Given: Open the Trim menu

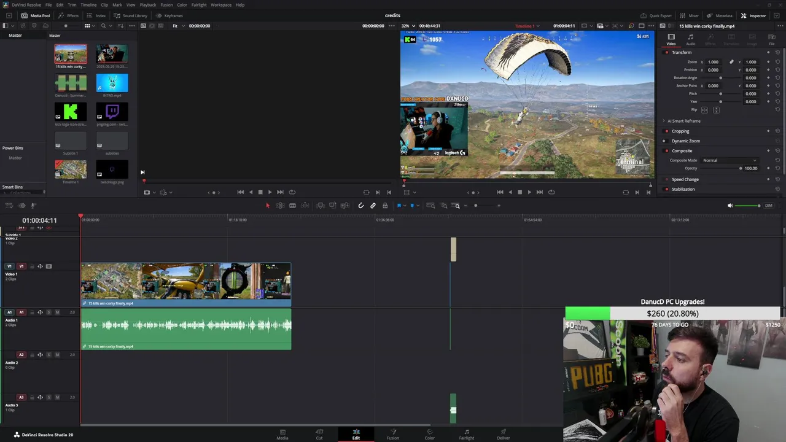Looking at the screenshot, I should pos(72,5).
